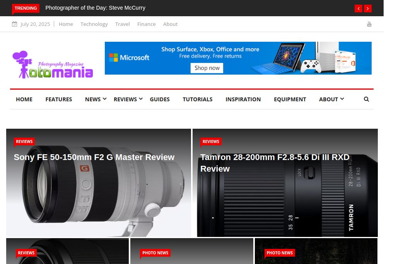Click the TRENDING label

pyautogui.click(x=26, y=9)
